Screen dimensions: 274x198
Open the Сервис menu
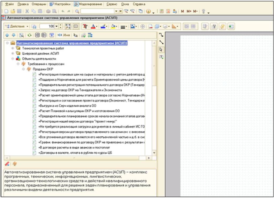[112, 4]
